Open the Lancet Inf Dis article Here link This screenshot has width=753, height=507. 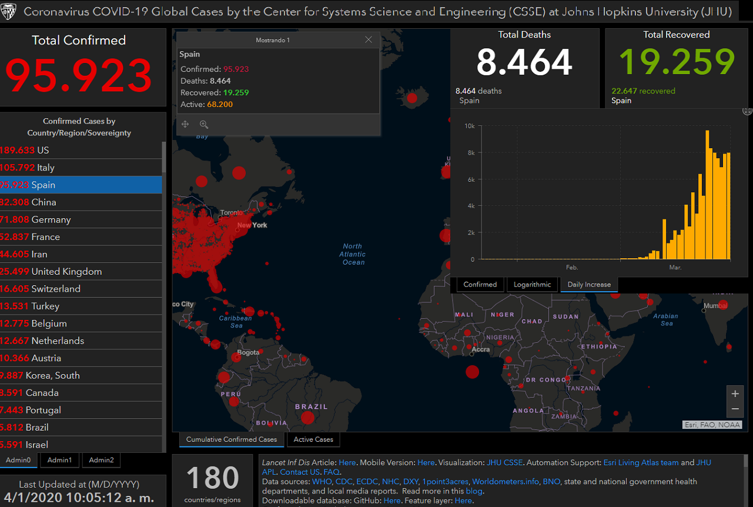pos(347,463)
